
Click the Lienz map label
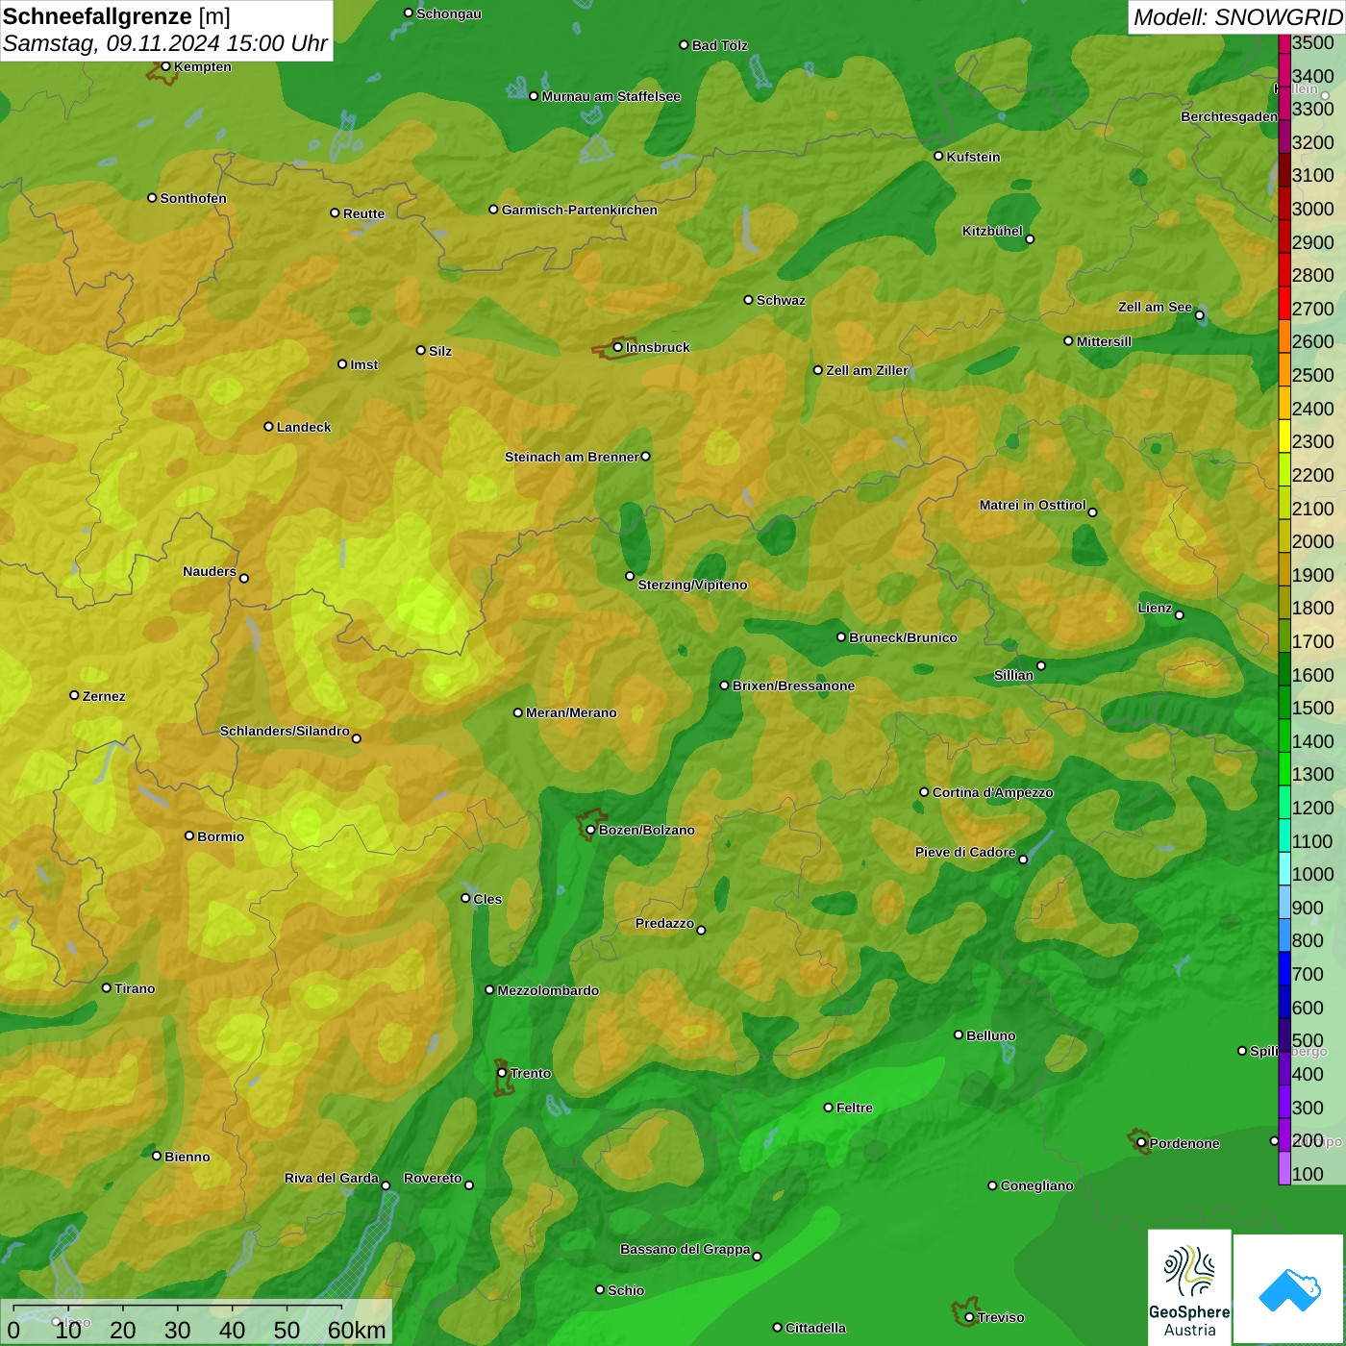pos(1155,608)
